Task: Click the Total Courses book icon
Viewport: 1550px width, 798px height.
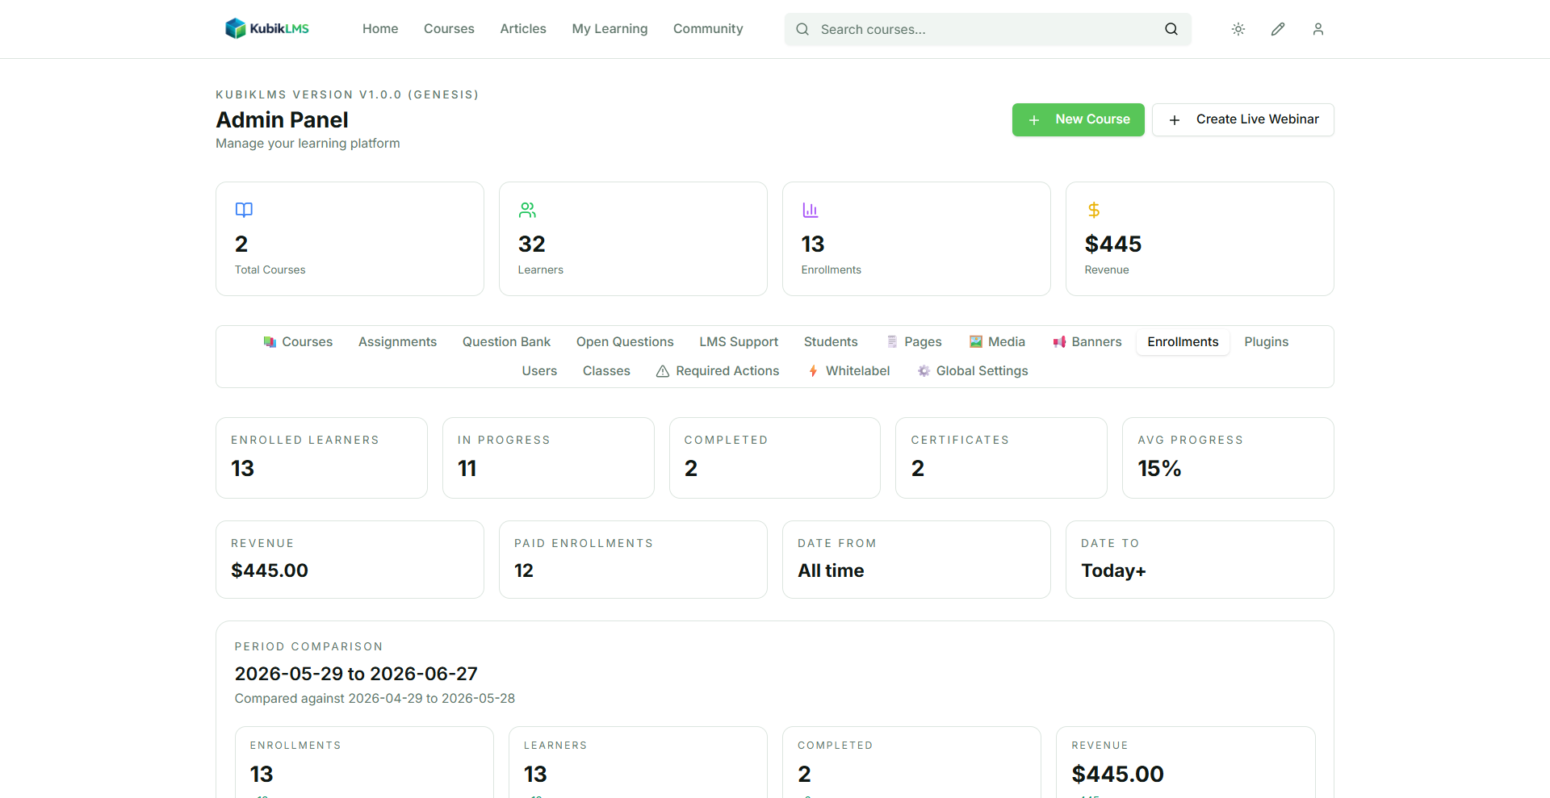Action: (x=244, y=210)
